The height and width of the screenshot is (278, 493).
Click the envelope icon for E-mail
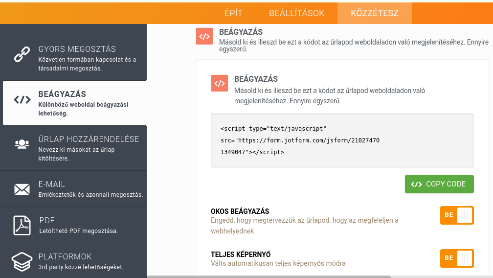22,189
